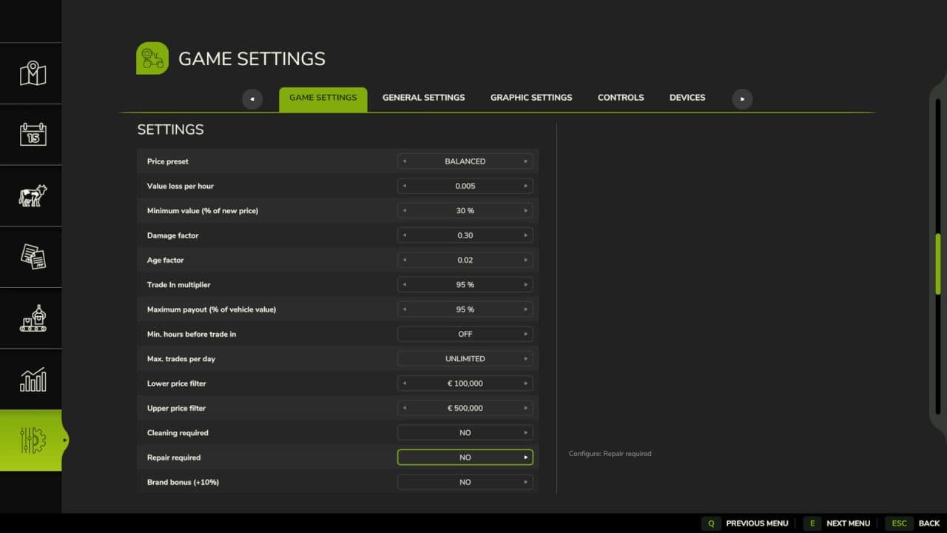Click the 0.02 age factor value
This screenshot has height=533, width=947.
pyautogui.click(x=465, y=260)
